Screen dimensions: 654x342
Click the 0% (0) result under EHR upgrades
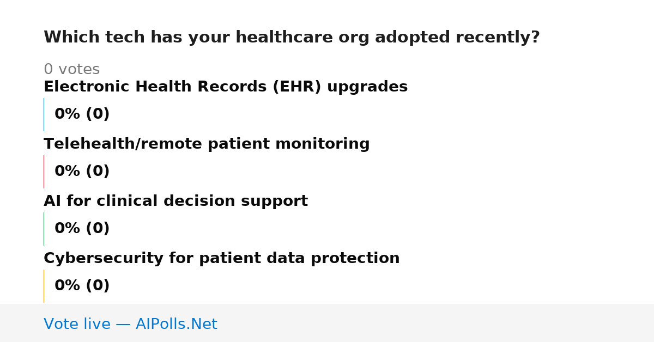(82, 114)
